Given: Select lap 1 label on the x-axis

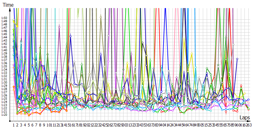Looking at the screenshot, I should [x=14, y=125].
